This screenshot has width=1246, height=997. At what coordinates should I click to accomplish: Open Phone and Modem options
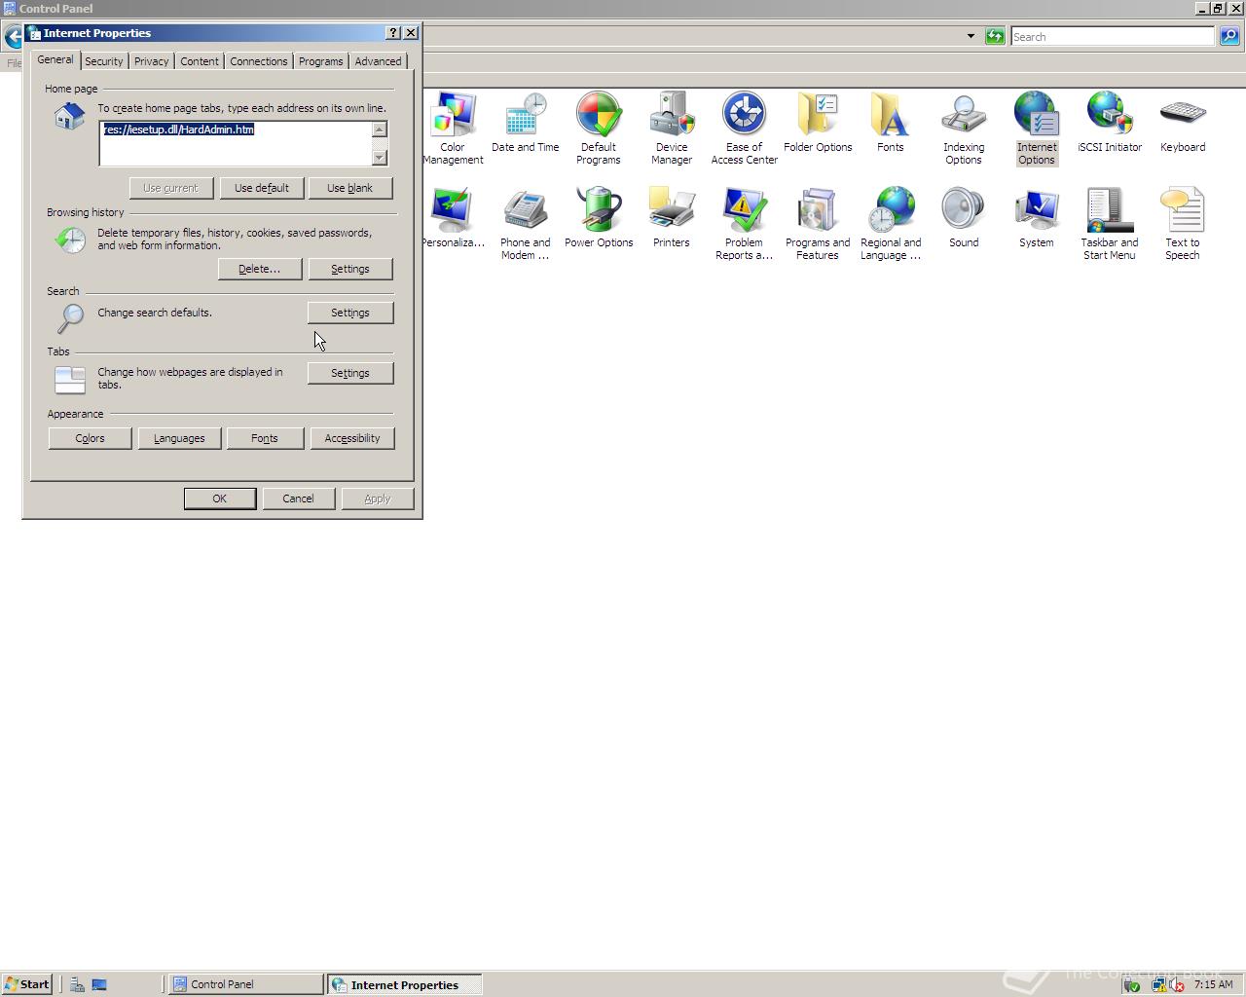click(x=526, y=223)
